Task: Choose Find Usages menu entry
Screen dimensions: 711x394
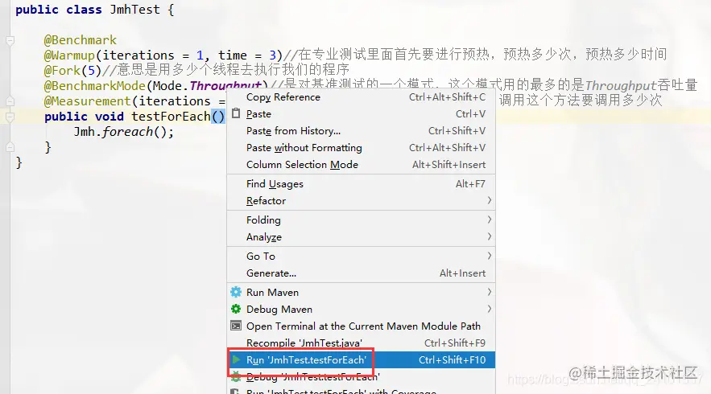Action: 361,184
